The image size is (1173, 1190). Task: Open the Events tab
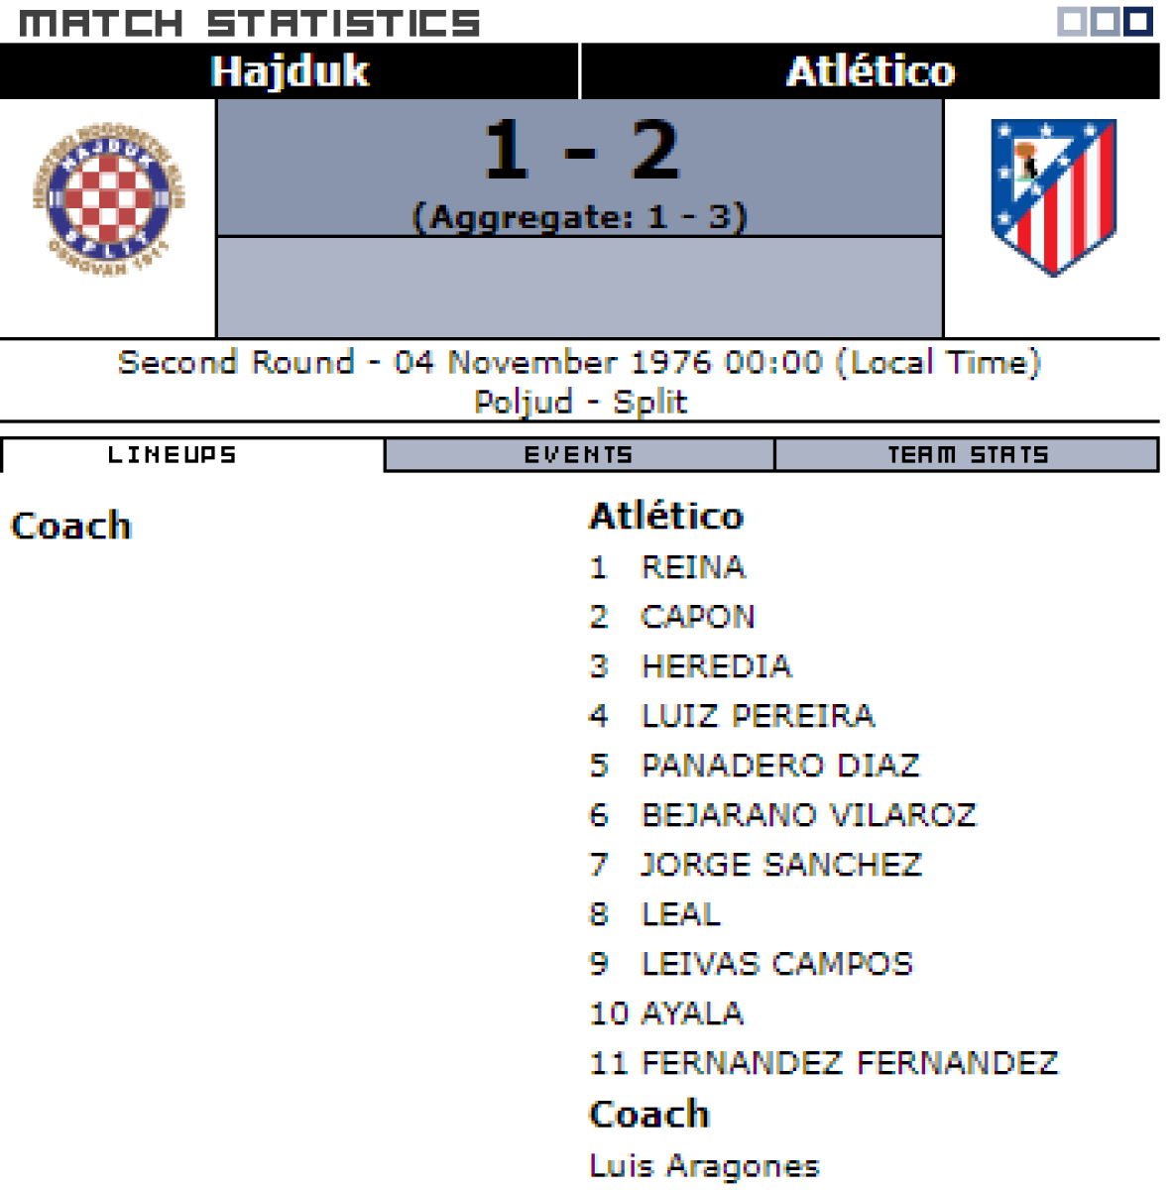point(579,455)
